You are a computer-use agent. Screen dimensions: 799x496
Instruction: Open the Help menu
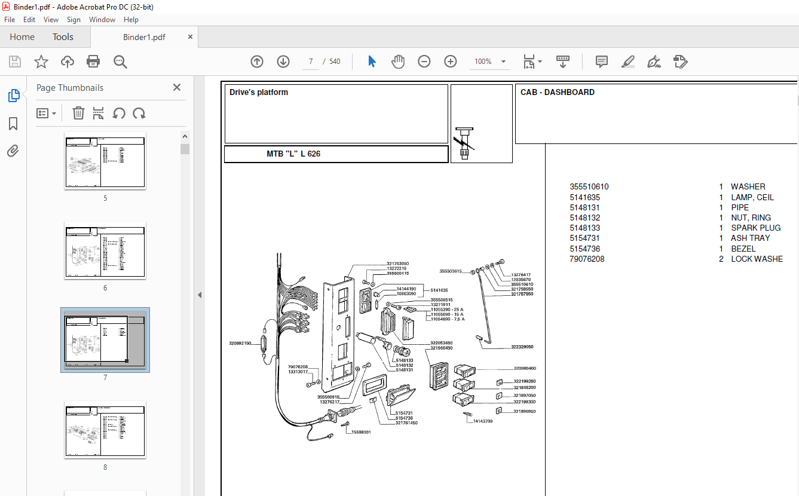[x=131, y=20]
